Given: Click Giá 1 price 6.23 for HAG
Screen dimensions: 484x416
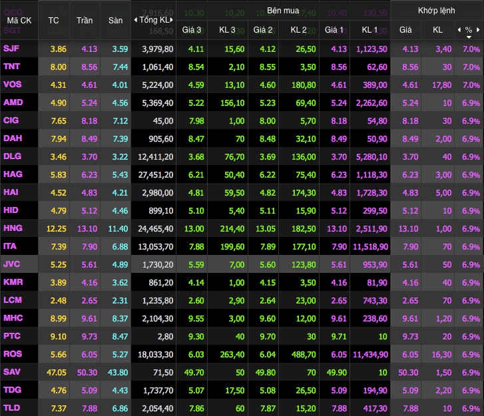Looking at the screenshot, I should (x=338, y=174).
